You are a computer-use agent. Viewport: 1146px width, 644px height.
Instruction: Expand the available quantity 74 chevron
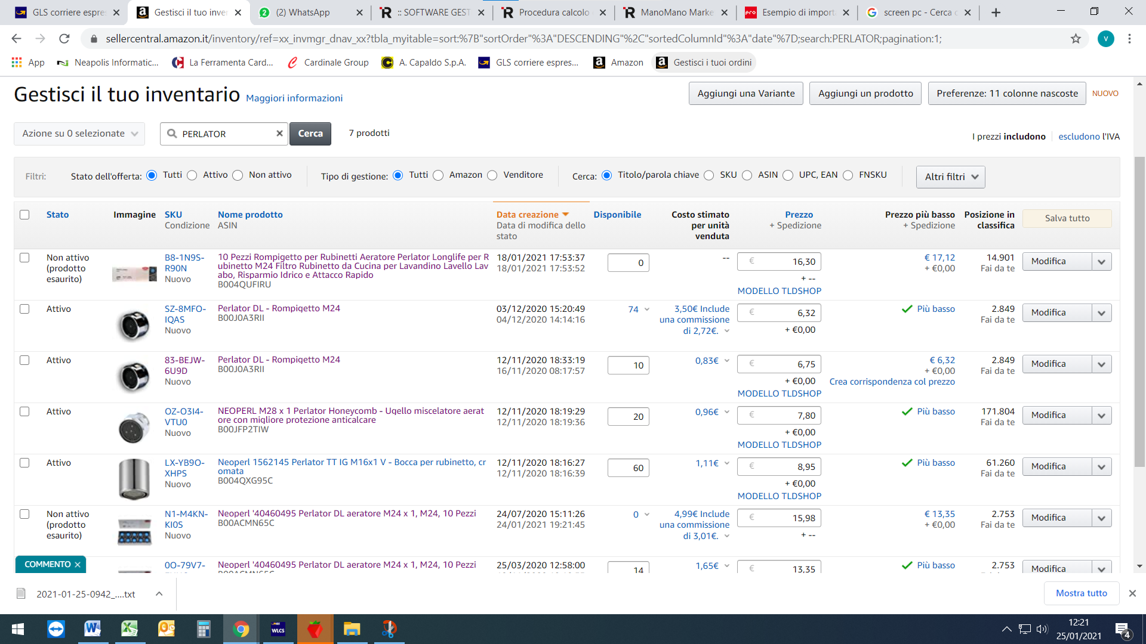[647, 309]
